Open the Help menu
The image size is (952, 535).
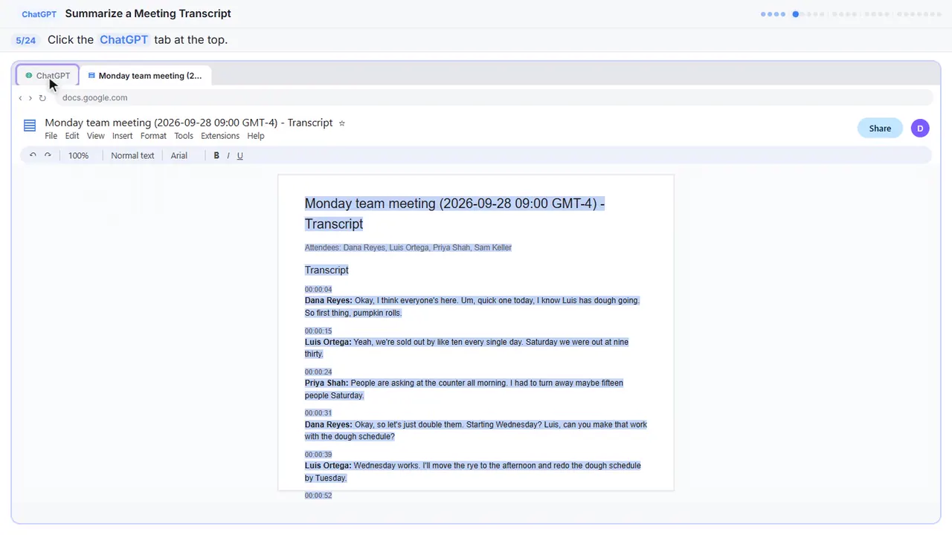(x=256, y=136)
